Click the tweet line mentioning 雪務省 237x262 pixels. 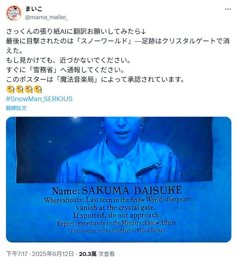pyautogui.click(x=65, y=70)
